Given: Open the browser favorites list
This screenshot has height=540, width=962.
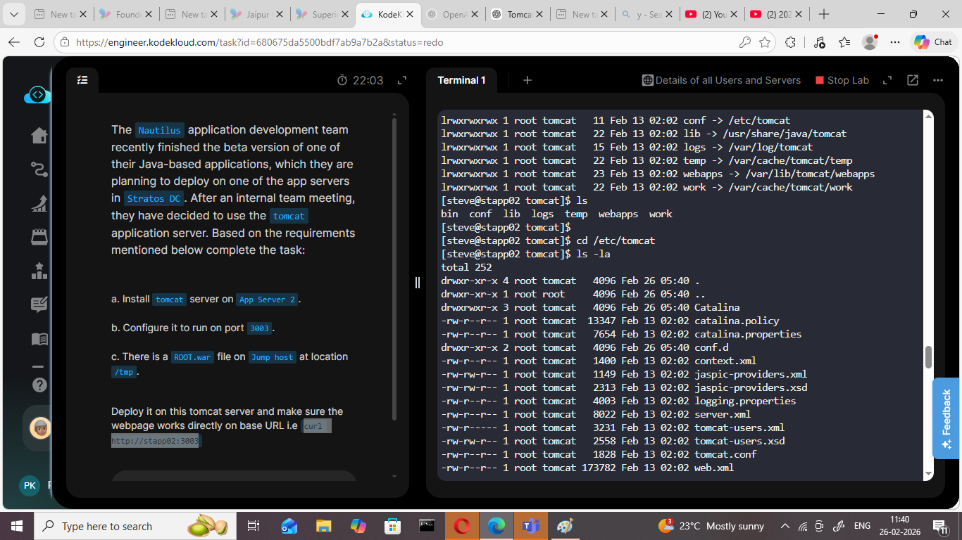Looking at the screenshot, I should coord(845,42).
